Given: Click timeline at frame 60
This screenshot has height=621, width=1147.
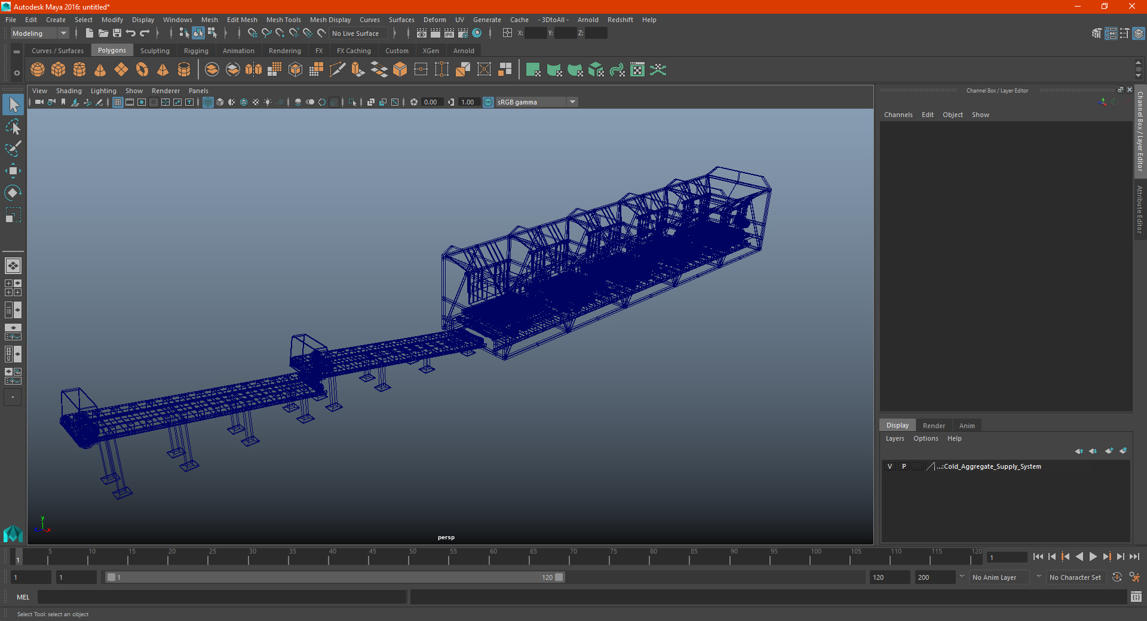Looking at the screenshot, I should (489, 557).
